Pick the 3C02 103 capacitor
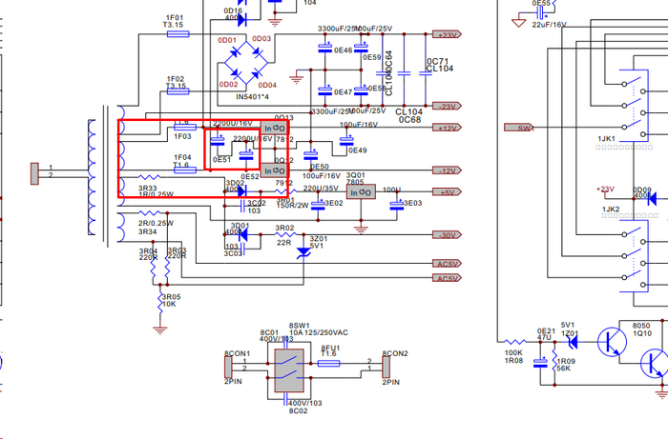Screen dimensions: 668x439 pyautogui.click(x=242, y=206)
